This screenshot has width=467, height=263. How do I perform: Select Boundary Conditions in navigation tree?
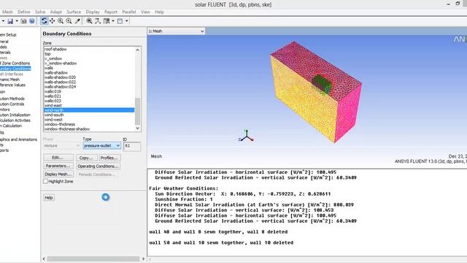(15, 69)
